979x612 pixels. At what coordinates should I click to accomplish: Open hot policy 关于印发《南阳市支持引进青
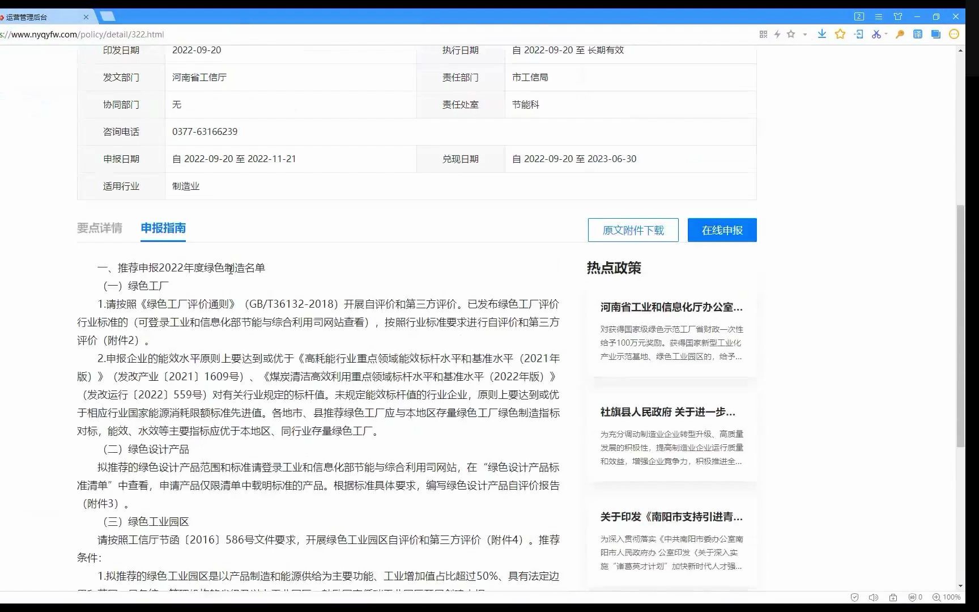671,517
